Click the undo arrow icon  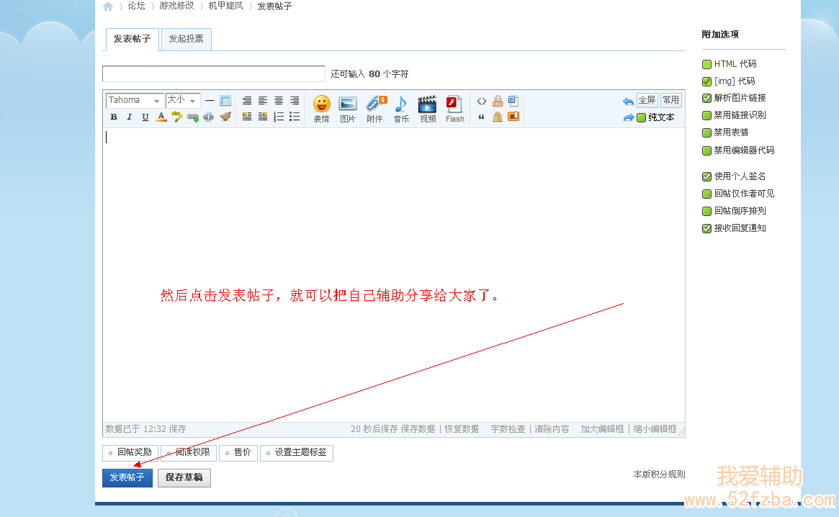click(x=628, y=101)
